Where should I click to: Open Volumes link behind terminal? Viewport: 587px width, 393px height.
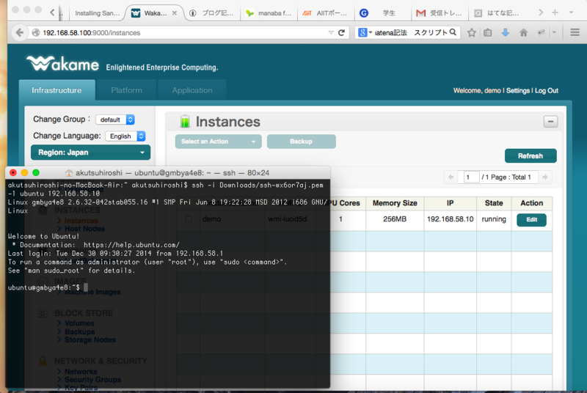[79, 323]
